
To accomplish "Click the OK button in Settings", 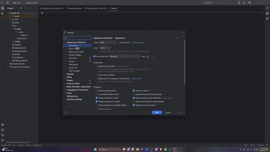I will (157, 113).
